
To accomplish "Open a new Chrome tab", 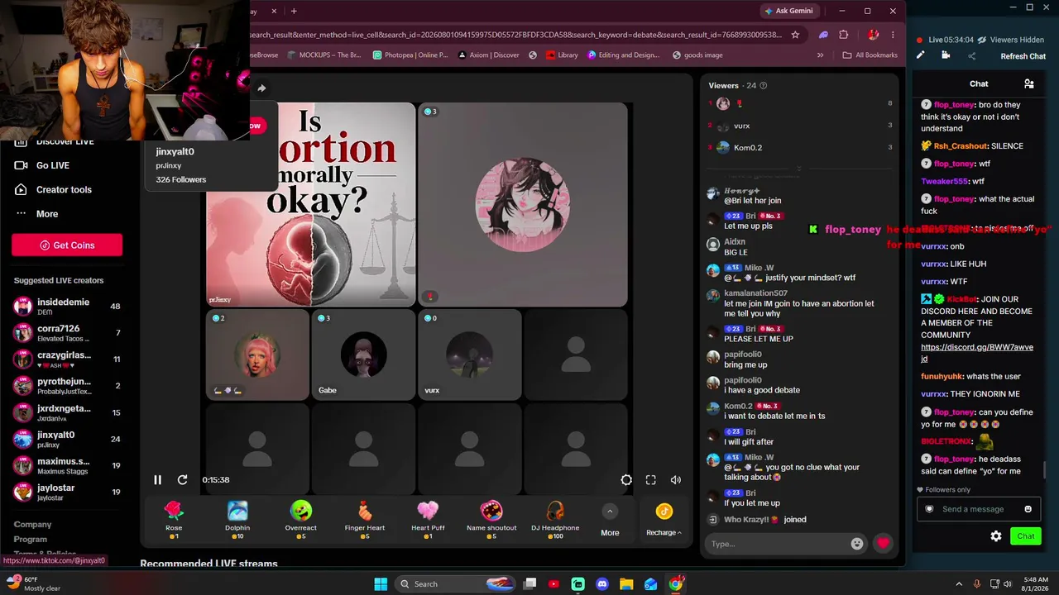I will [294, 11].
